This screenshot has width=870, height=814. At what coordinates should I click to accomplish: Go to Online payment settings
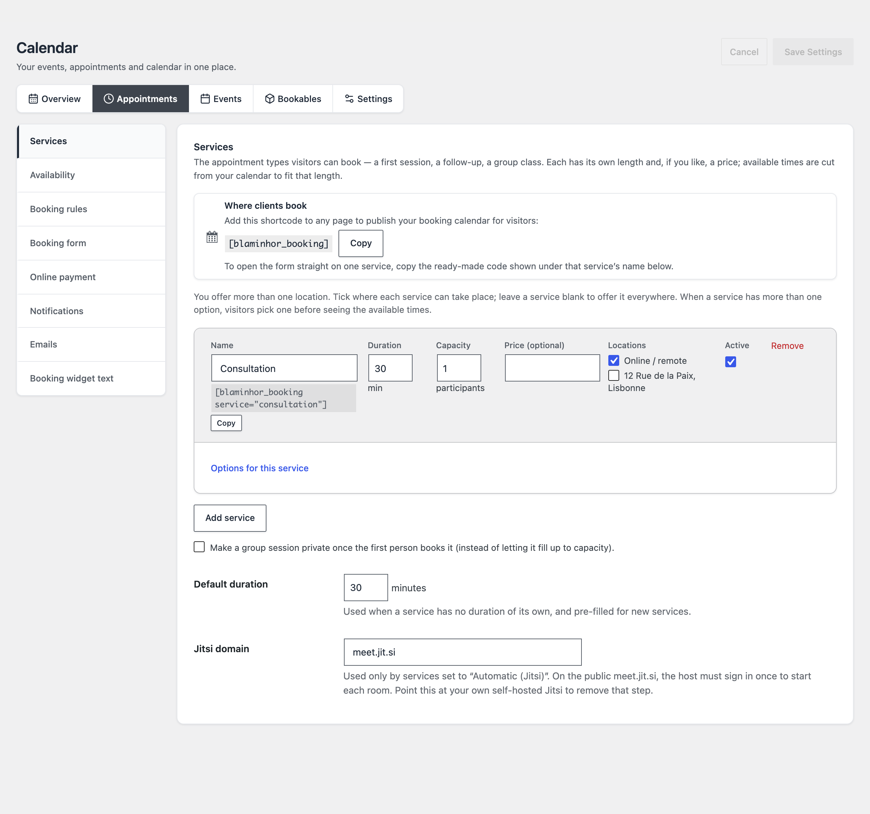[91, 277]
